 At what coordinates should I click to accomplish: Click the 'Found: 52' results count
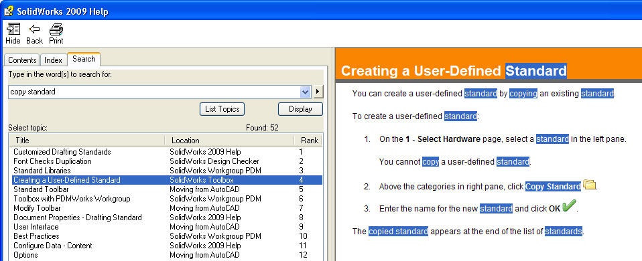[262, 128]
